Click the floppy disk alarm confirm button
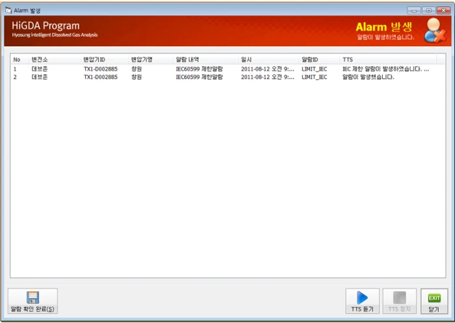 point(32,301)
